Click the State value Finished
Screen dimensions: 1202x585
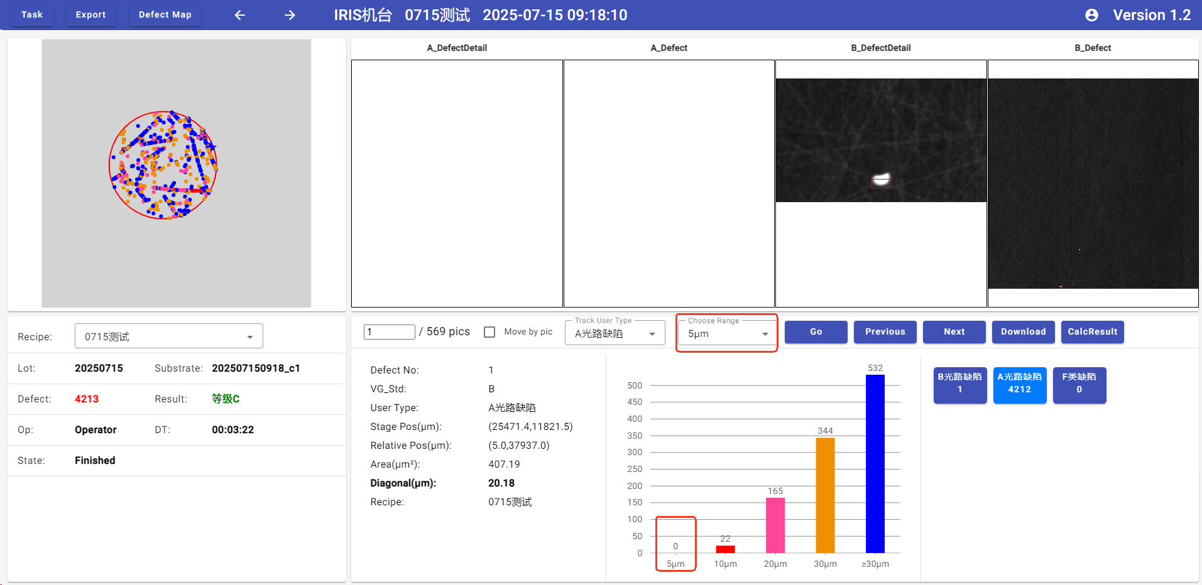[95, 461]
